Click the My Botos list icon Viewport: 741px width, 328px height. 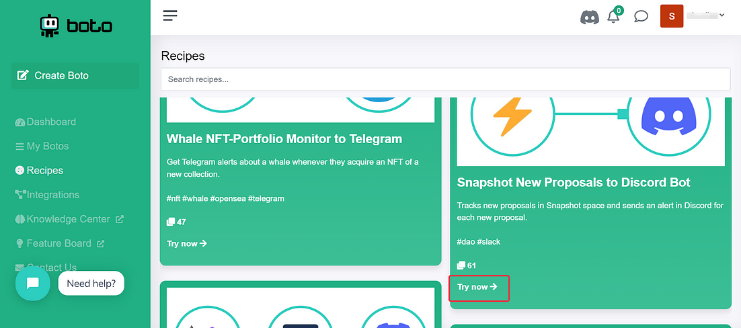coord(19,147)
